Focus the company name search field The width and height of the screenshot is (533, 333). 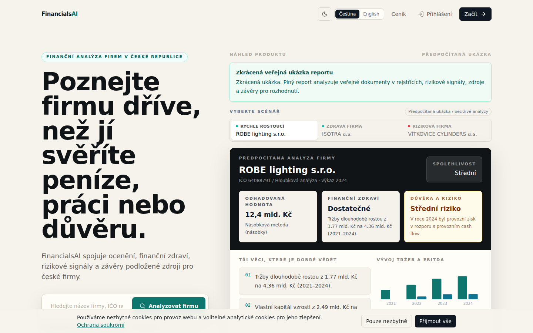pyautogui.click(x=87, y=306)
